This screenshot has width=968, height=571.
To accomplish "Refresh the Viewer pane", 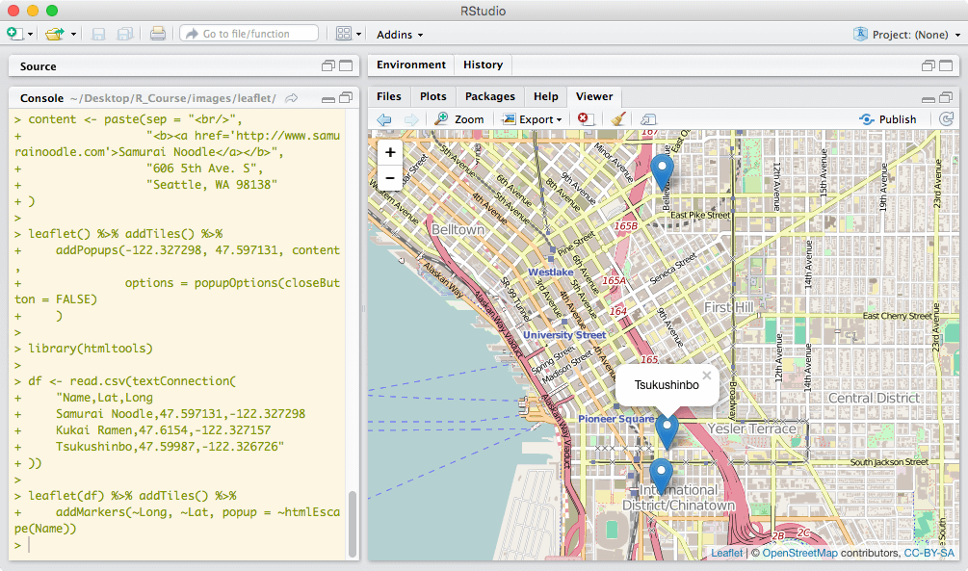I will pyautogui.click(x=946, y=119).
